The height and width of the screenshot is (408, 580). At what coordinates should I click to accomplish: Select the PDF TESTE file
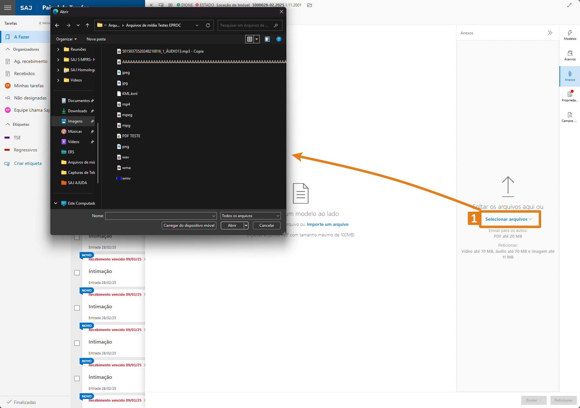[x=131, y=136]
